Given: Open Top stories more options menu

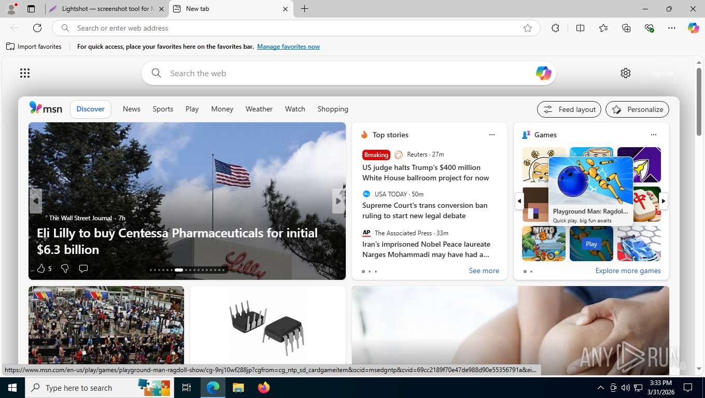Looking at the screenshot, I should click(x=491, y=135).
